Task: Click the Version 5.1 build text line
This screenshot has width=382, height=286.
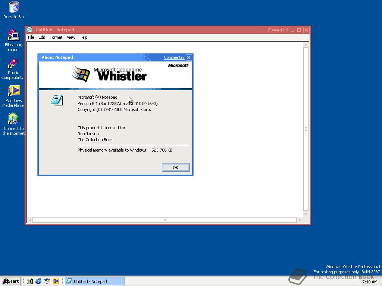Action: (118, 104)
